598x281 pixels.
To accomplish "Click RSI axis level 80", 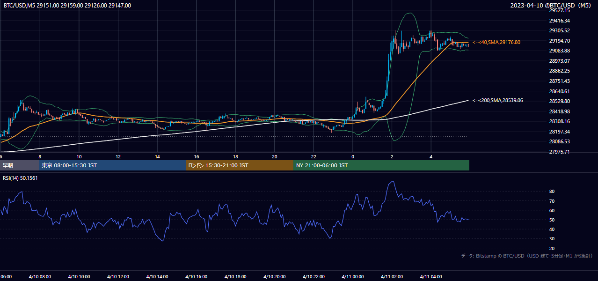I will point(552,192).
